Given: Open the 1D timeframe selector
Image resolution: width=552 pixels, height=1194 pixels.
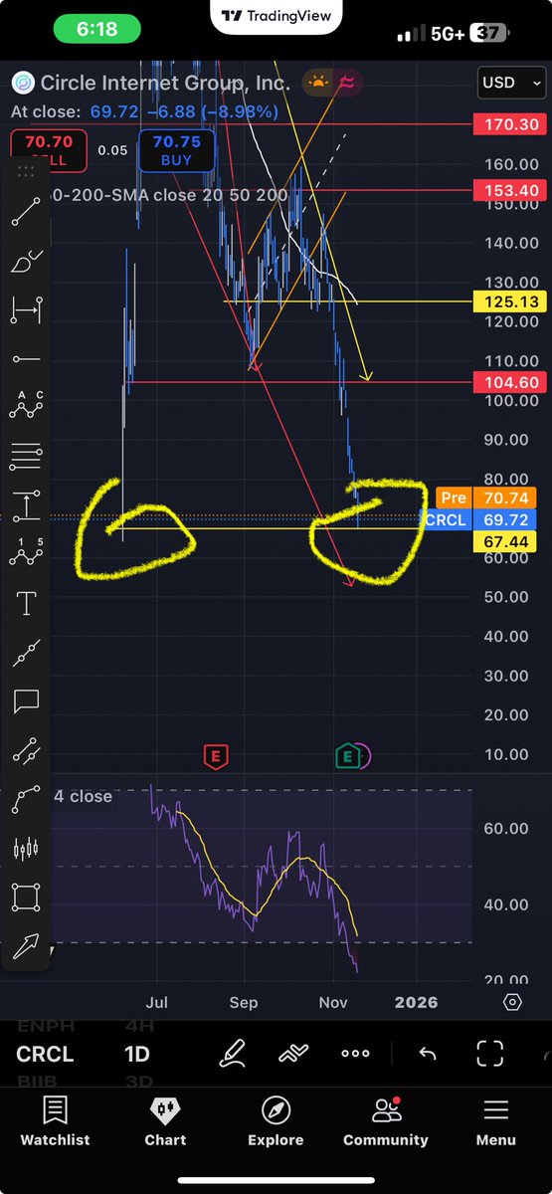Looking at the screenshot, I should pos(136,1054).
